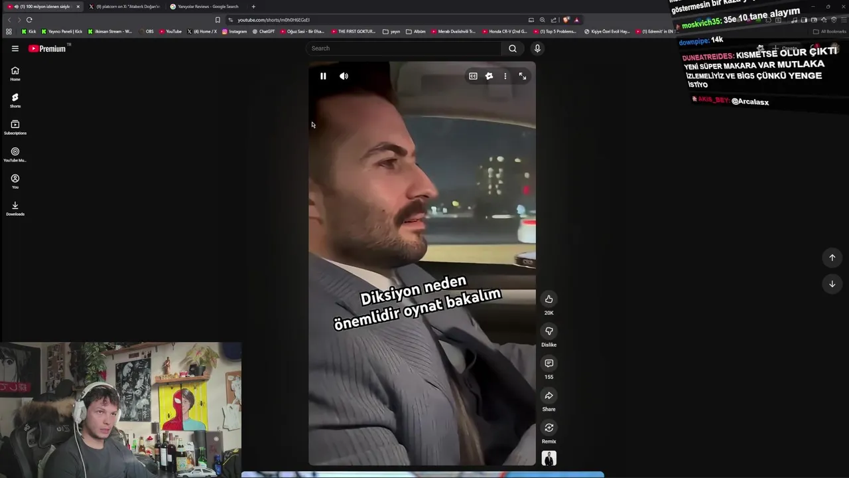
Task: Expand the yayın bookmarks folder
Action: coord(391,31)
